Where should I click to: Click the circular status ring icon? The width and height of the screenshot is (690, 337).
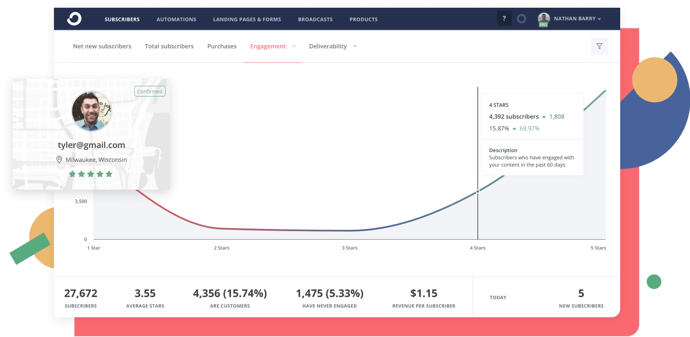(x=521, y=19)
